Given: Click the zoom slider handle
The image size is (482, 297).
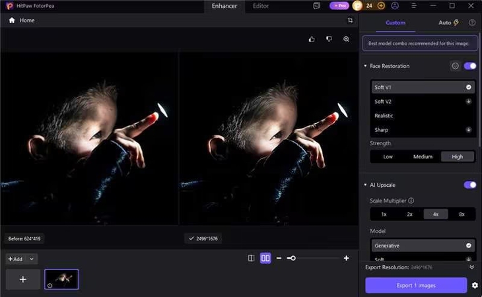Looking at the screenshot, I should click(x=293, y=258).
